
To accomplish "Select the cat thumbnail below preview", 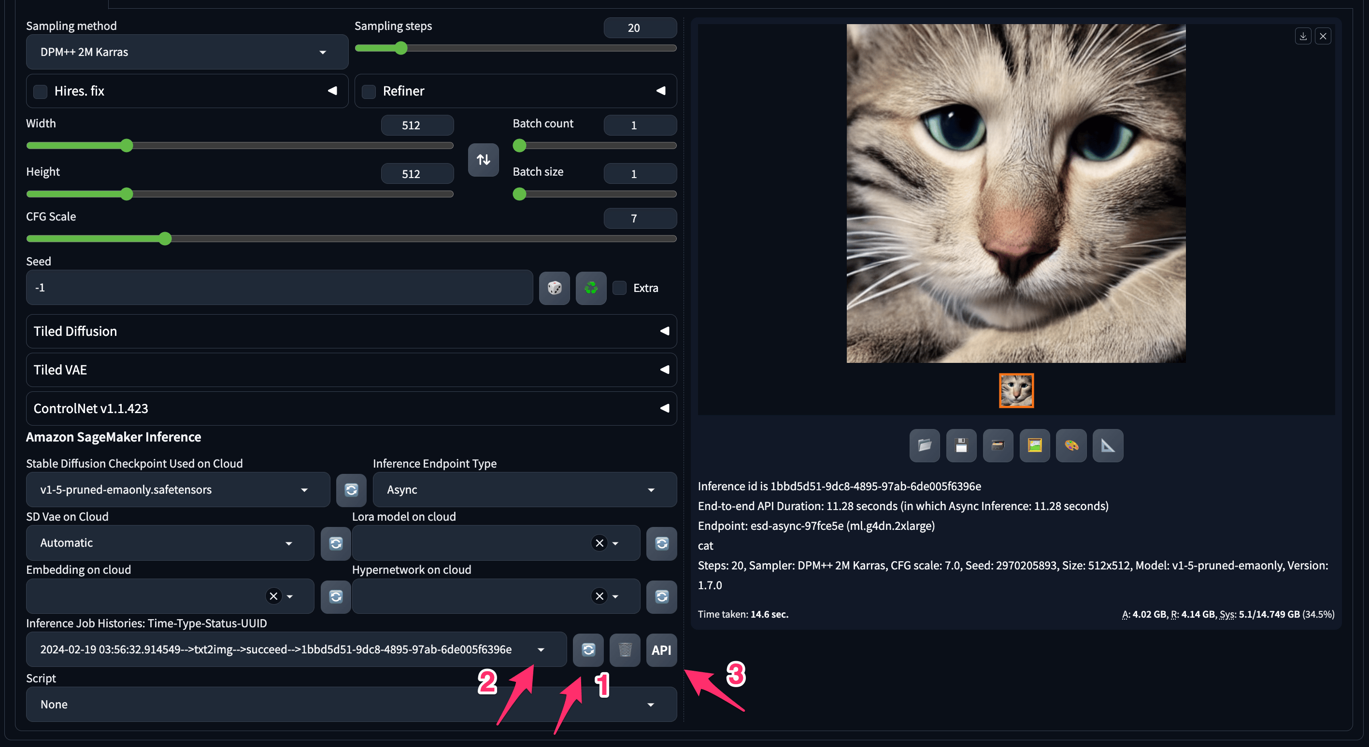I will click(x=1016, y=391).
